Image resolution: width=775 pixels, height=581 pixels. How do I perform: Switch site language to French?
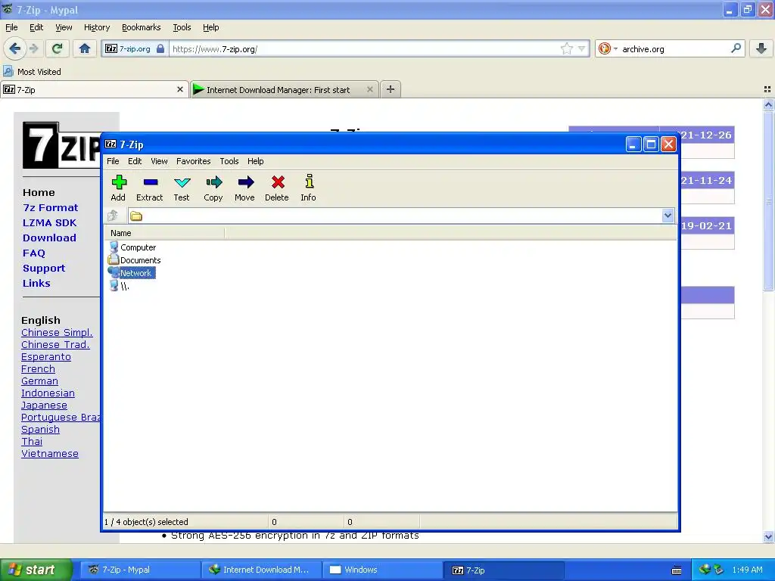(x=38, y=369)
